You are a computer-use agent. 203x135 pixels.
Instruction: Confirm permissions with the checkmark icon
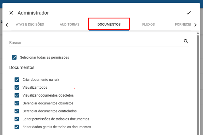188,13
